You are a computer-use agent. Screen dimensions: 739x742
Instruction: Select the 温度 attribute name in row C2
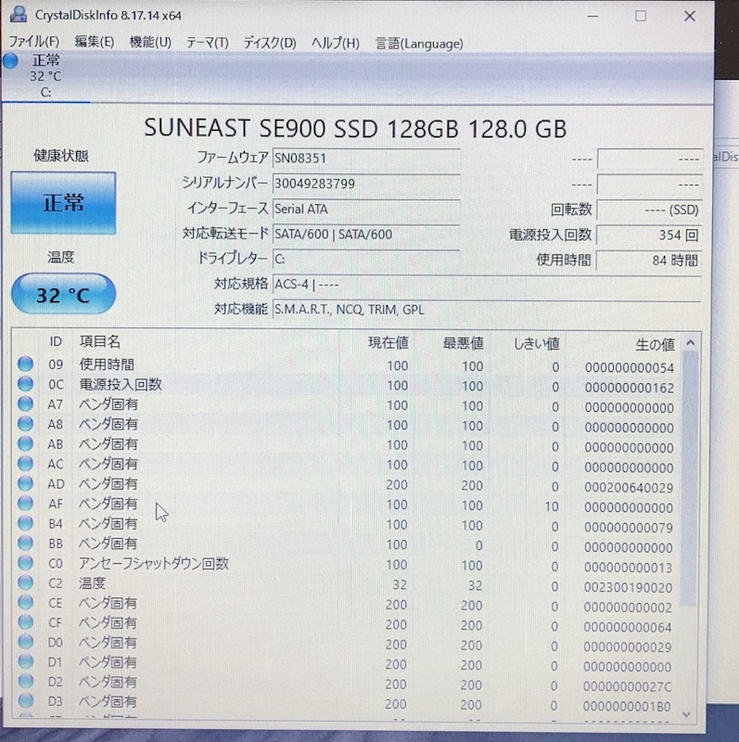[x=92, y=583]
